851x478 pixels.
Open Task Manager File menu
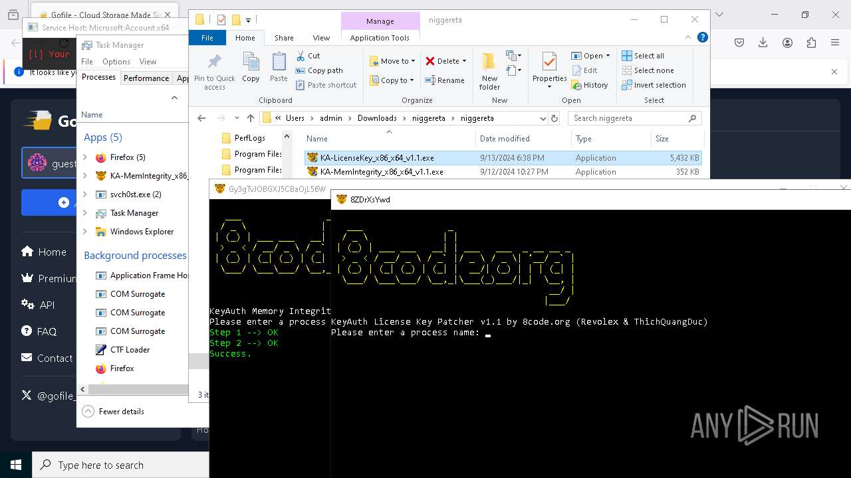click(87, 62)
